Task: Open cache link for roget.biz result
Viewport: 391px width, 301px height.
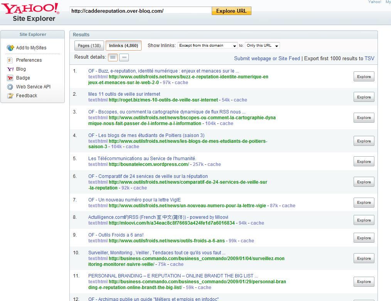Action: tap(240, 100)
